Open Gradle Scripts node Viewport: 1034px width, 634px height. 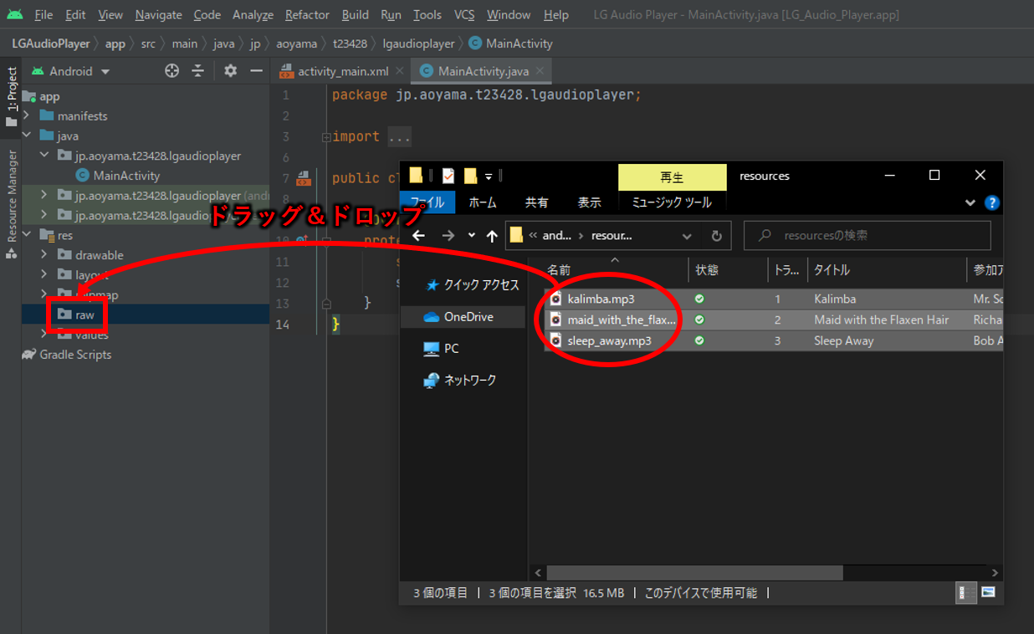click(66, 355)
